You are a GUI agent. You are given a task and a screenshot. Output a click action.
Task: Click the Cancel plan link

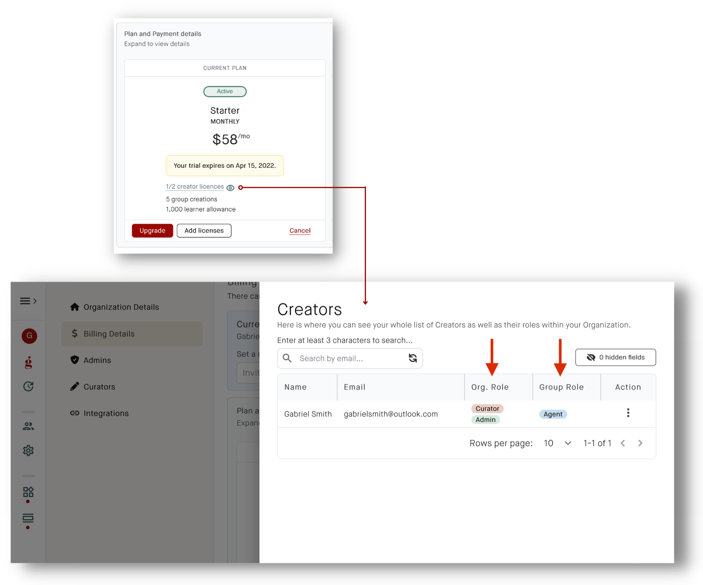(x=300, y=230)
